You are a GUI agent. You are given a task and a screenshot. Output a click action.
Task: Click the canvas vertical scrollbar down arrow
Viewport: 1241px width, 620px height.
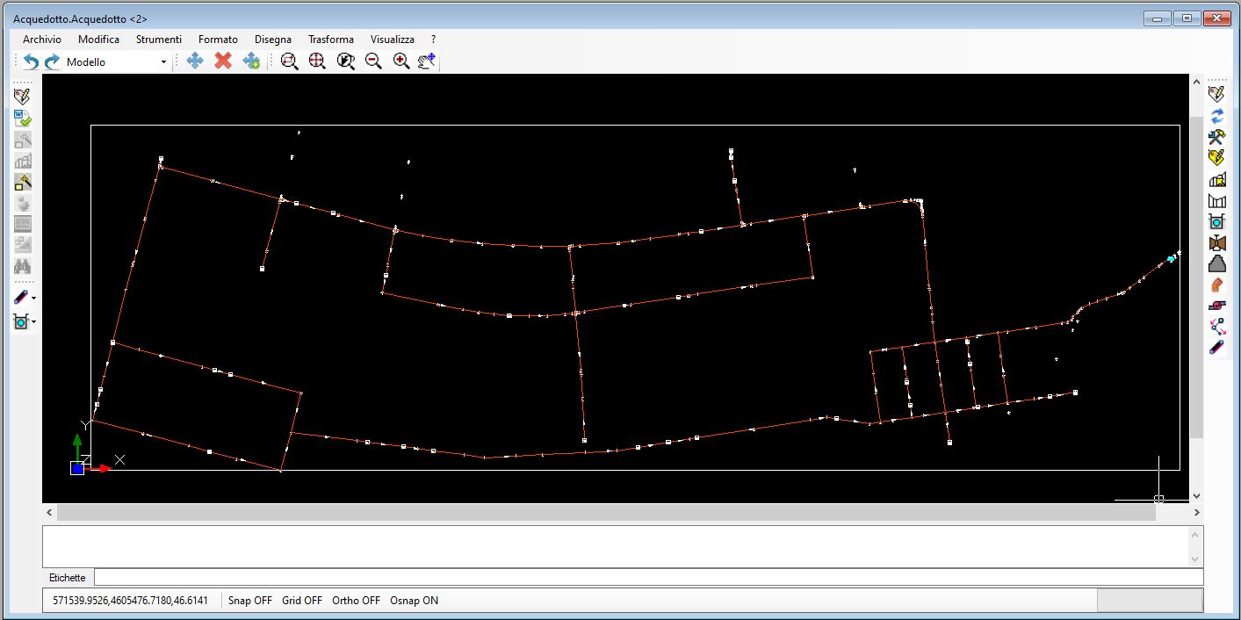point(1196,496)
